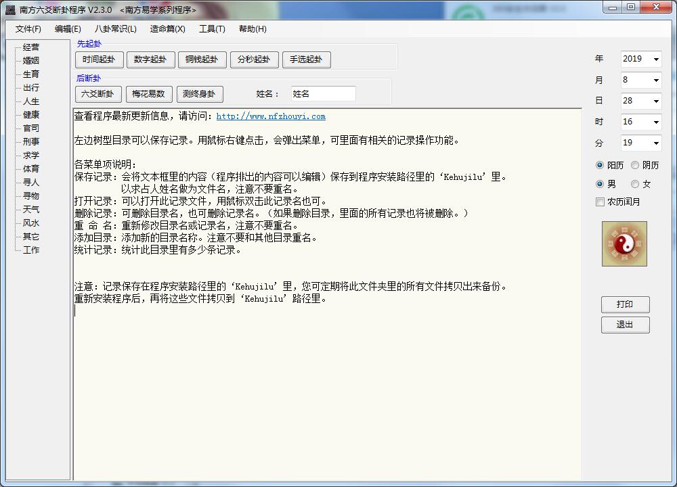Select the 其它 tree category
The image size is (677, 487).
point(30,236)
